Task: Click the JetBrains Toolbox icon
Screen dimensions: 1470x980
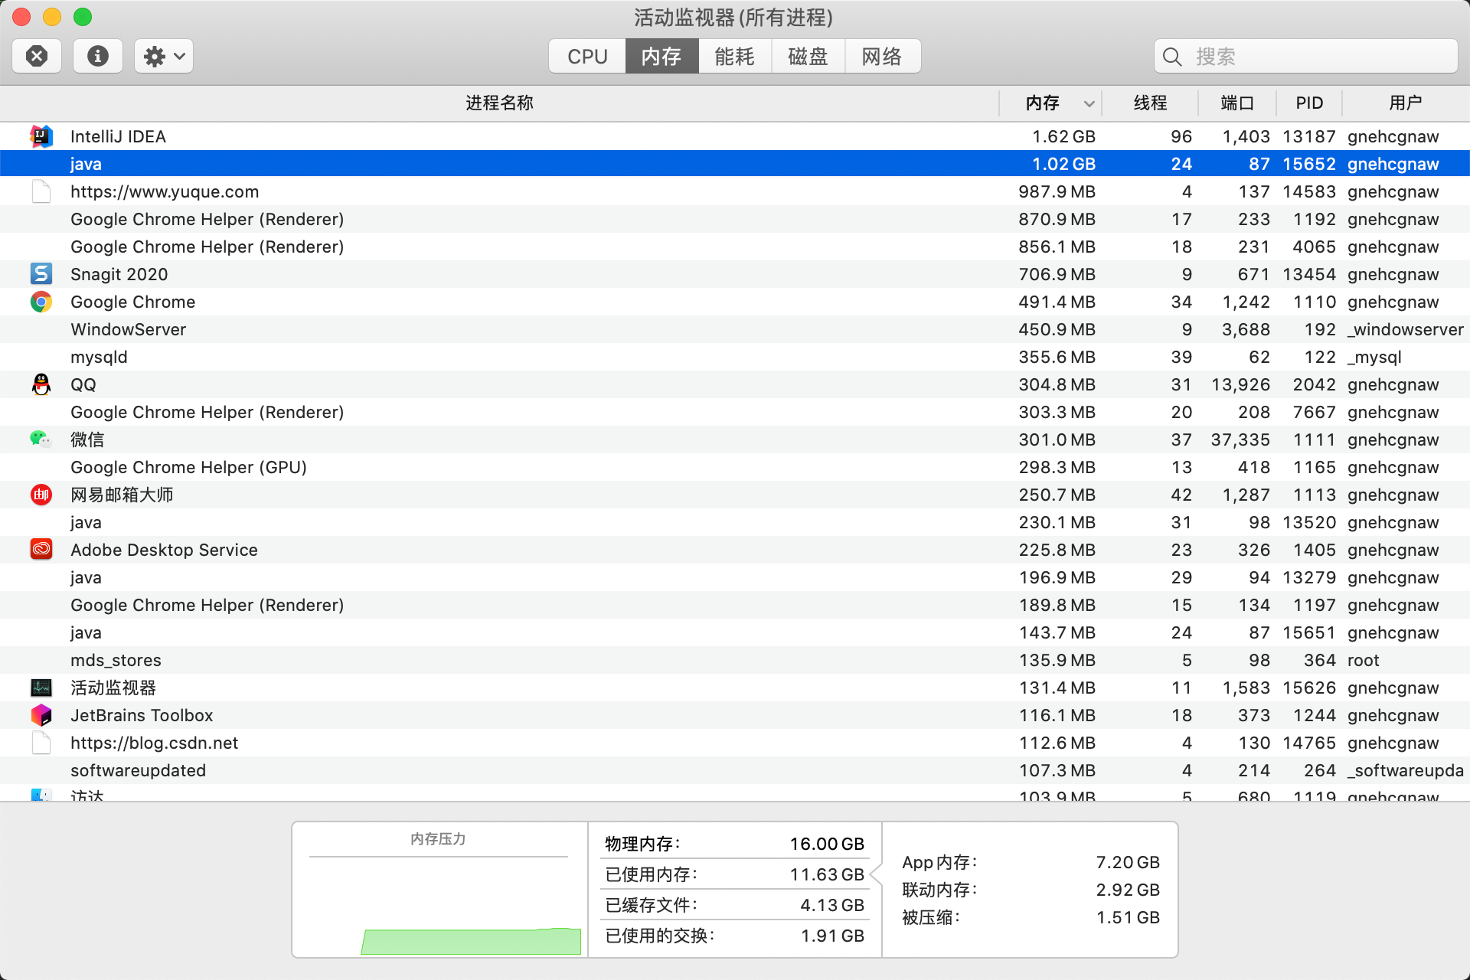Action: pyautogui.click(x=41, y=715)
